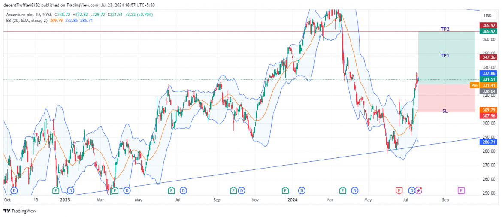Click the leftmost dividend D marker near Oct
This screenshot has width=502, height=217.
(x=14, y=190)
